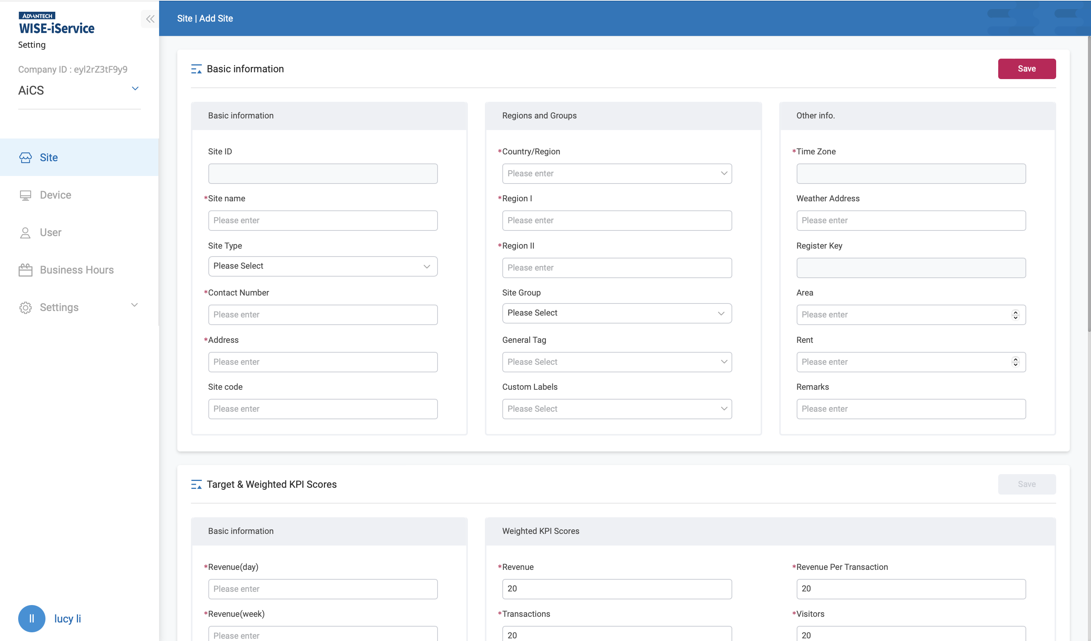This screenshot has width=1091, height=641.
Task: Select the Site icon in the sidebar
Action: tap(25, 157)
